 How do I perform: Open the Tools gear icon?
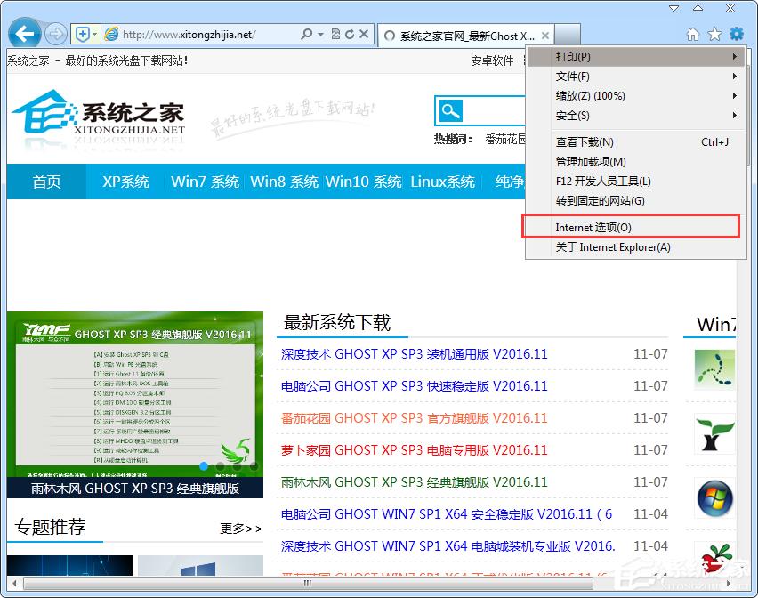(x=736, y=33)
